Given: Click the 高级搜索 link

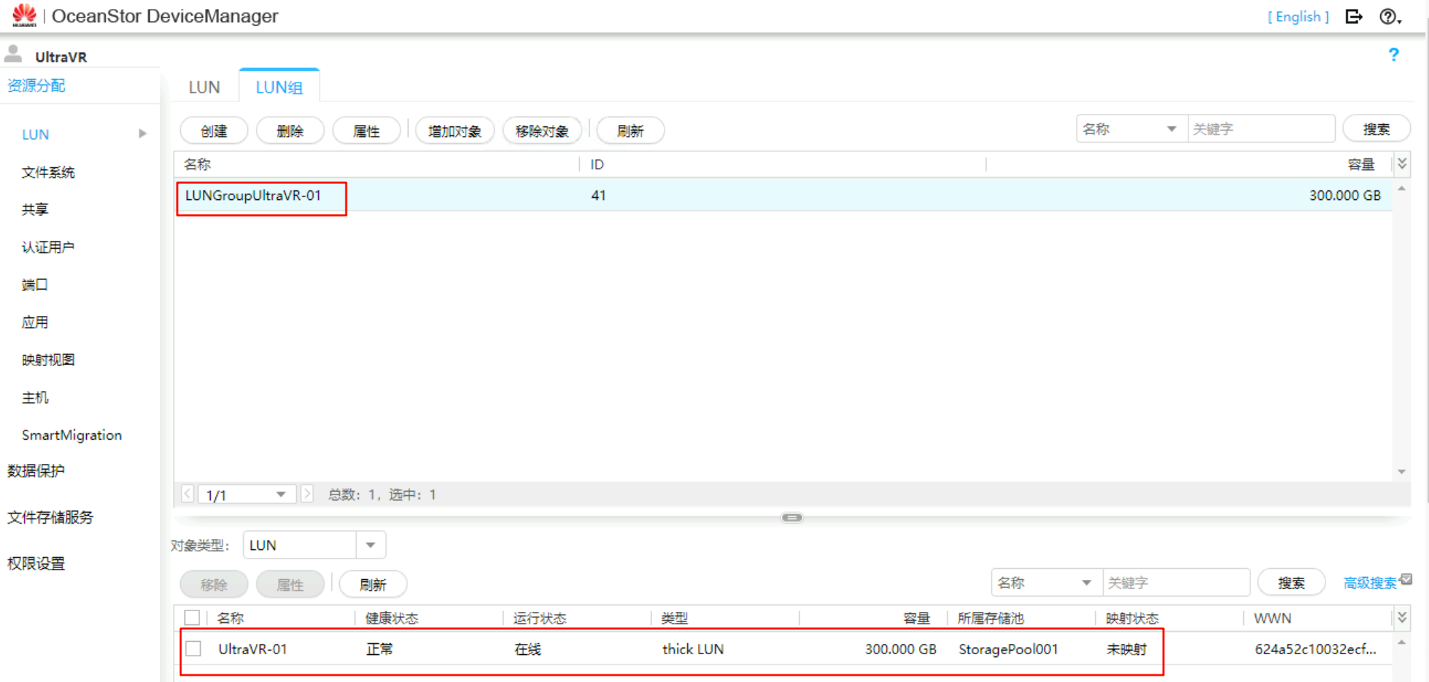Looking at the screenshot, I should pyautogui.click(x=1370, y=583).
